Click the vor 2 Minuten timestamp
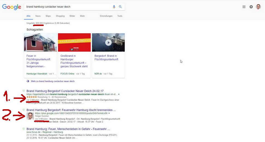 (x=33, y=100)
